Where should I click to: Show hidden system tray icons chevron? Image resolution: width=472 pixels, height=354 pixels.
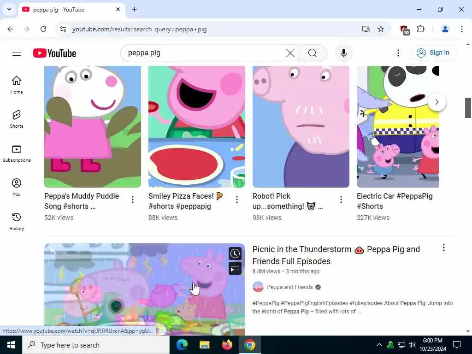pyautogui.click(x=379, y=345)
